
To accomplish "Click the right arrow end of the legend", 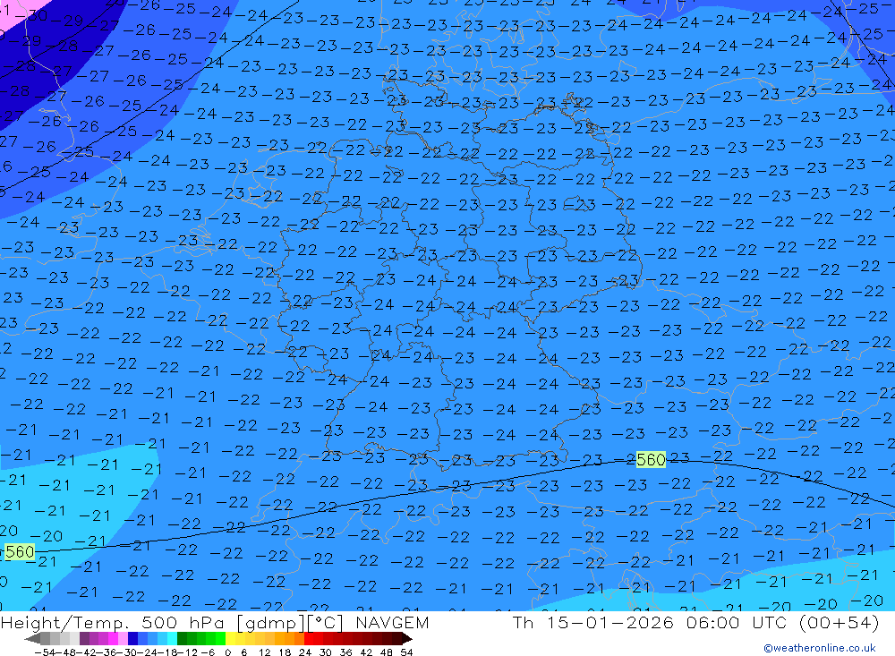I will [407, 638].
